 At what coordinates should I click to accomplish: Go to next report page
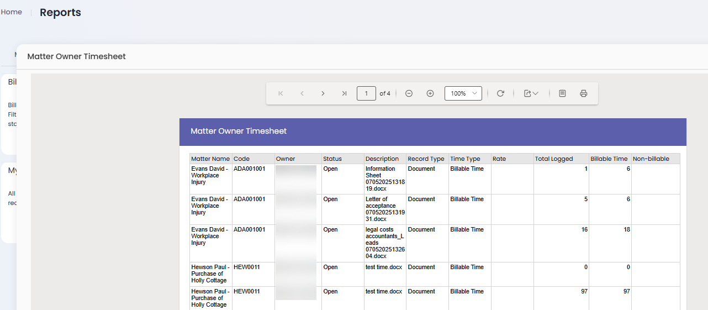tap(323, 93)
